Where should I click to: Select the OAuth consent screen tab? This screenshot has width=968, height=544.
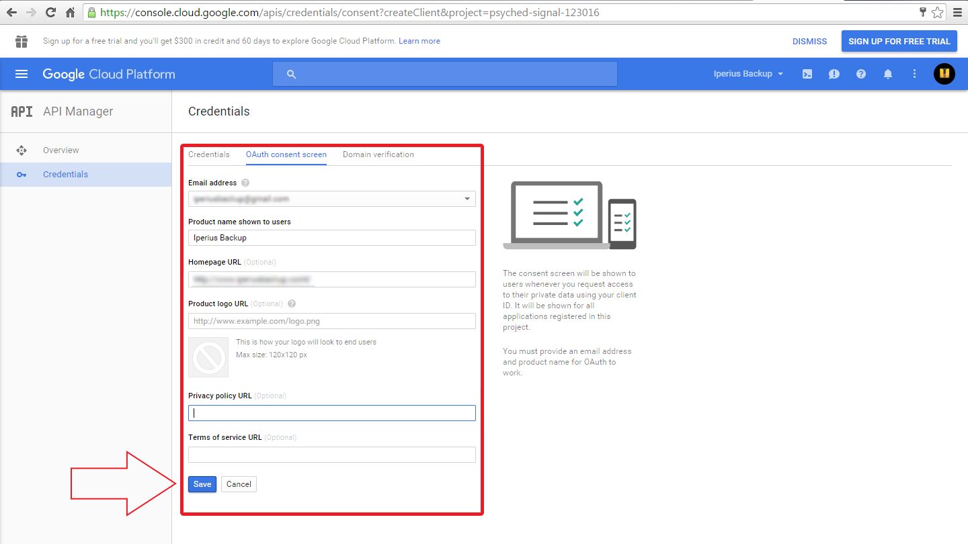[x=286, y=154]
